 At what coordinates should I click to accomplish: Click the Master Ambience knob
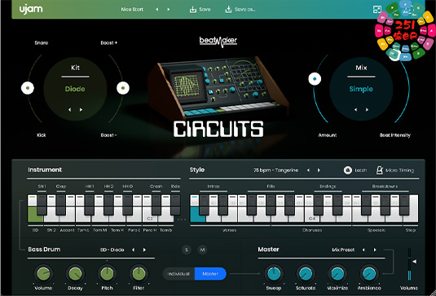(369, 274)
